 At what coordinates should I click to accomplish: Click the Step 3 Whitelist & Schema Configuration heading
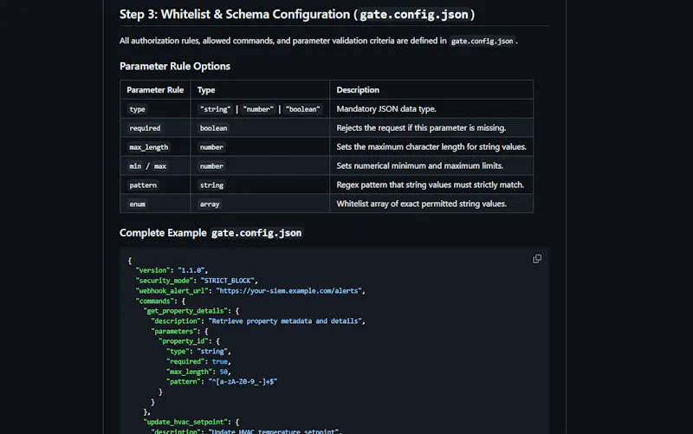click(x=297, y=14)
